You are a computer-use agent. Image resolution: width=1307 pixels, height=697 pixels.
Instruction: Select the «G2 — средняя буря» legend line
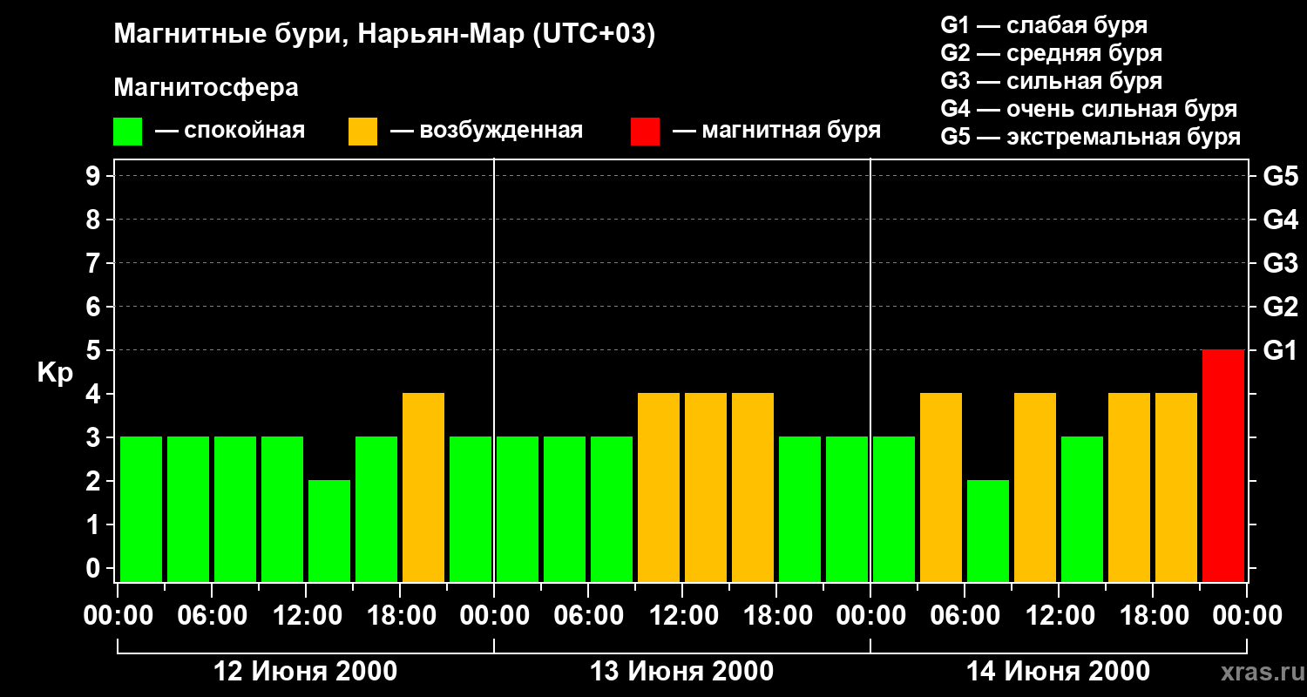pyautogui.click(x=1052, y=53)
